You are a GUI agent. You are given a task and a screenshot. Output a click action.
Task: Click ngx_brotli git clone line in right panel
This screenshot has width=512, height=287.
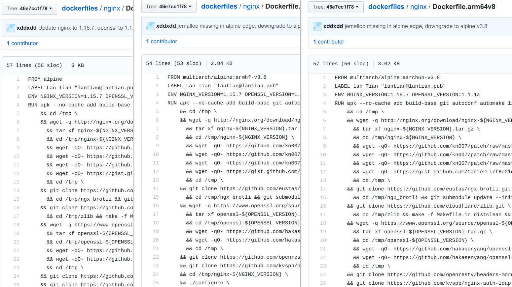429,189
